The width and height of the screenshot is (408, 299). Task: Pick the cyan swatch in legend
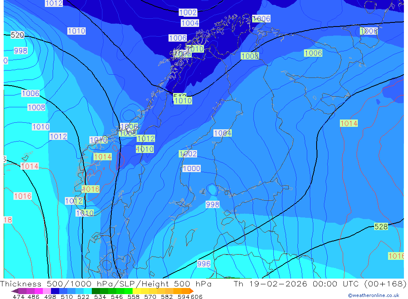click(x=88, y=291)
